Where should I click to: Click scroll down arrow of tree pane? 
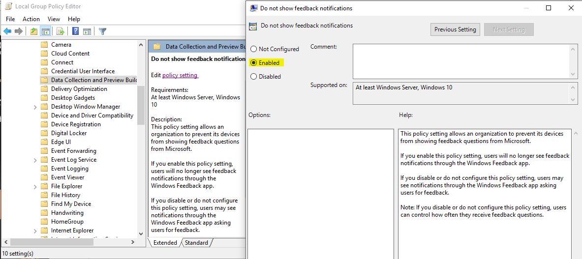click(141, 233)
